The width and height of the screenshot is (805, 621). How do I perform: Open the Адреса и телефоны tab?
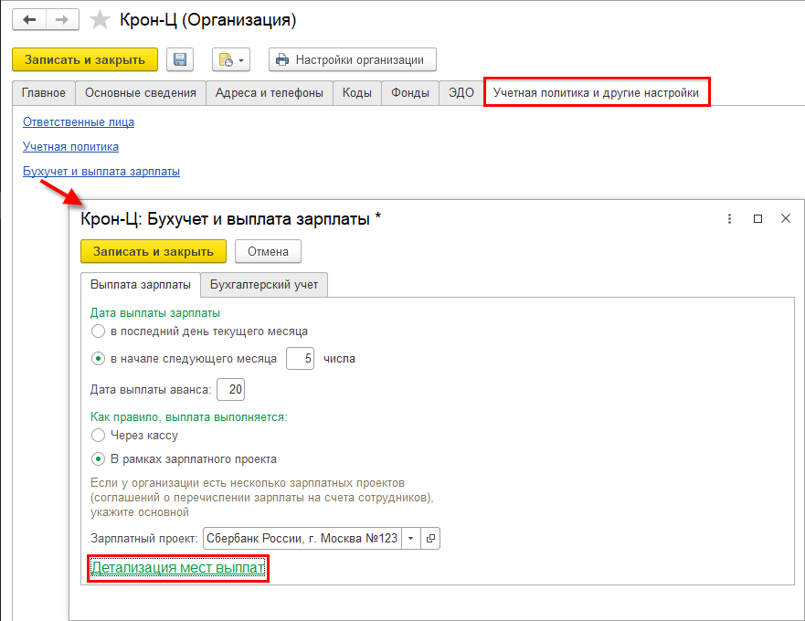coord(269,93)
